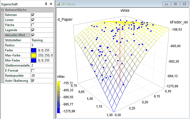Toggle the Rahmen checkbox
The image size is (190, 119).
33,15
